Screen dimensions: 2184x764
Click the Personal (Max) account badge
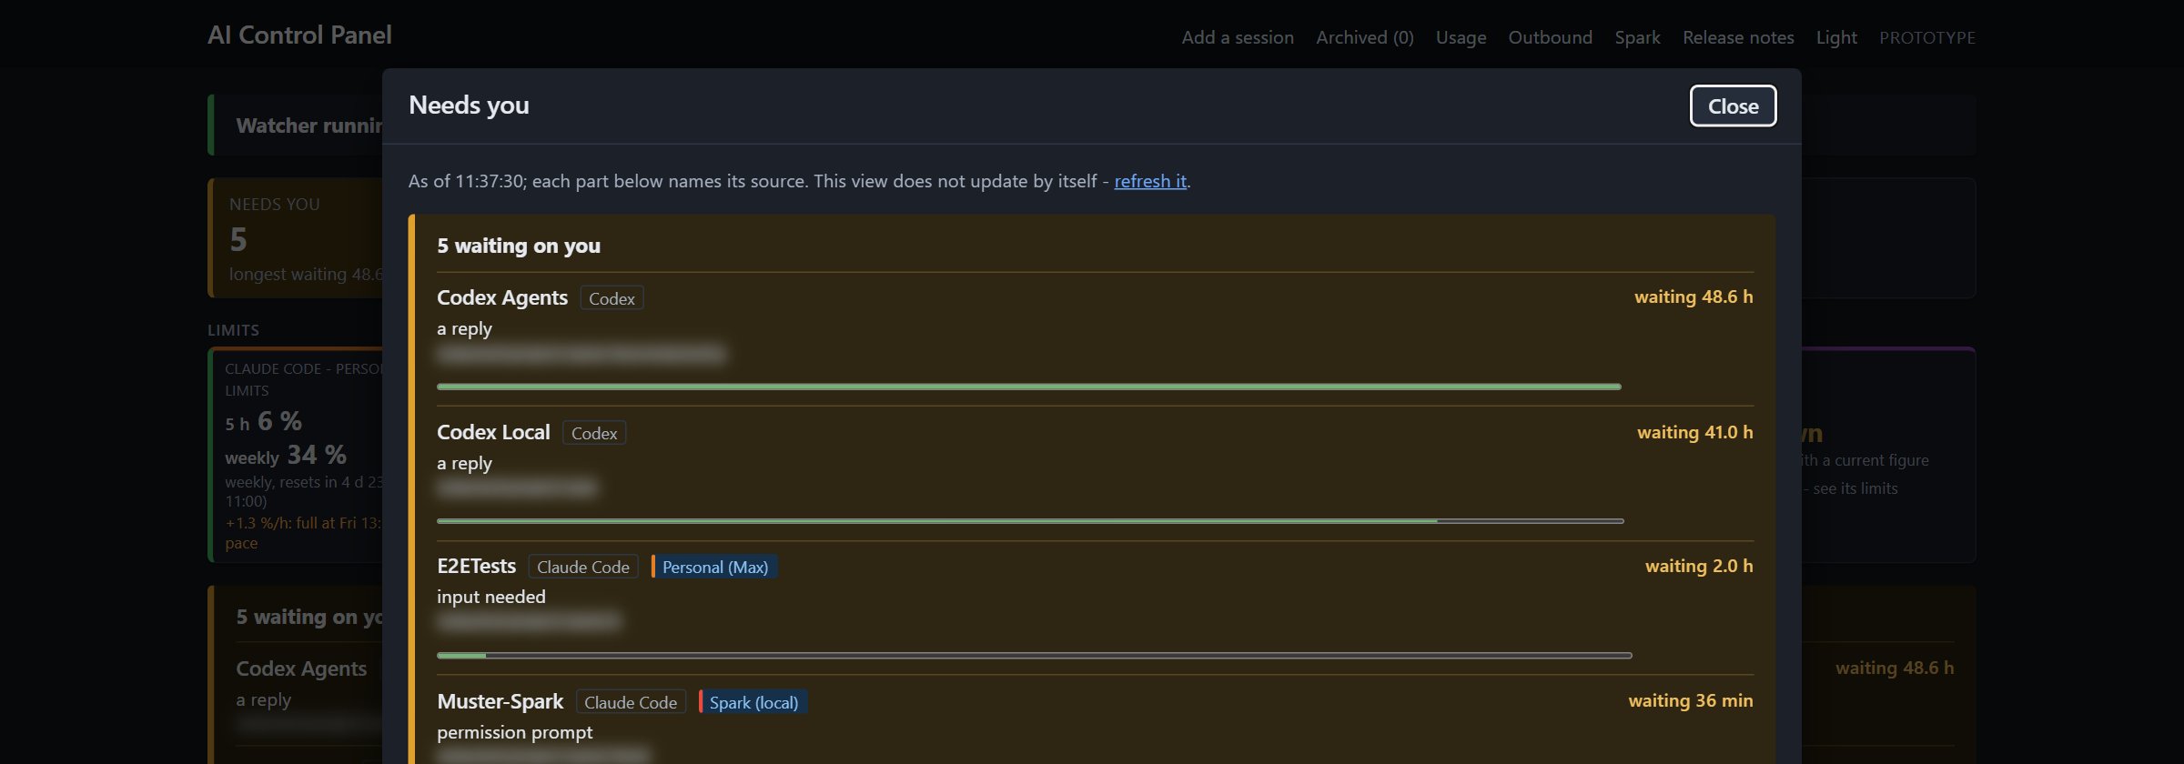tap(714, 567)
